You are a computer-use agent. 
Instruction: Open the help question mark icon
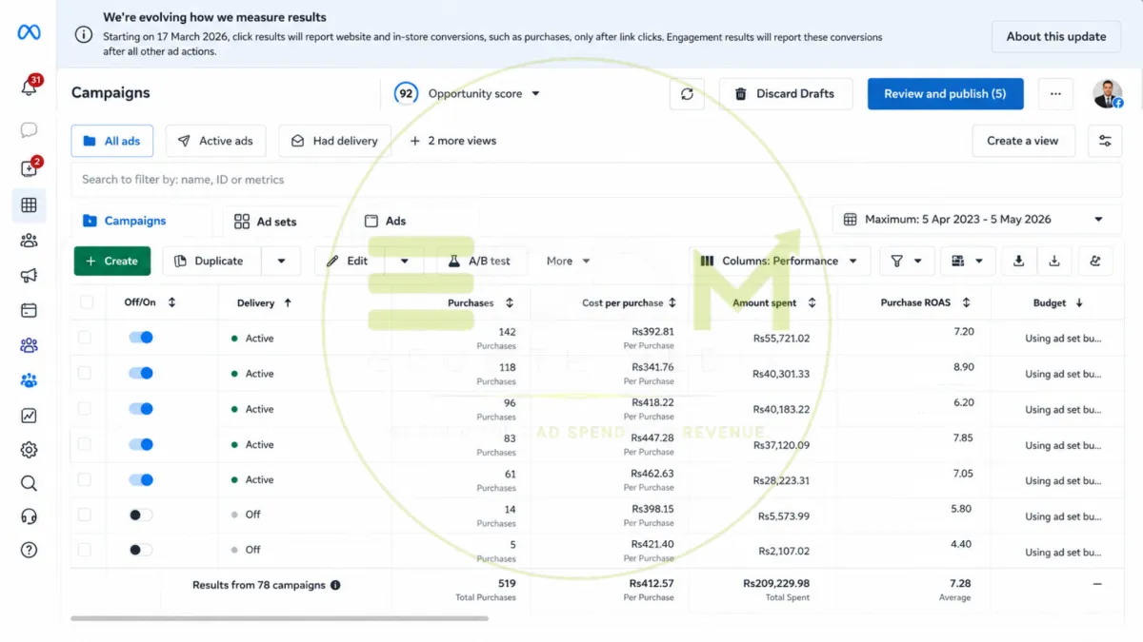29,550
